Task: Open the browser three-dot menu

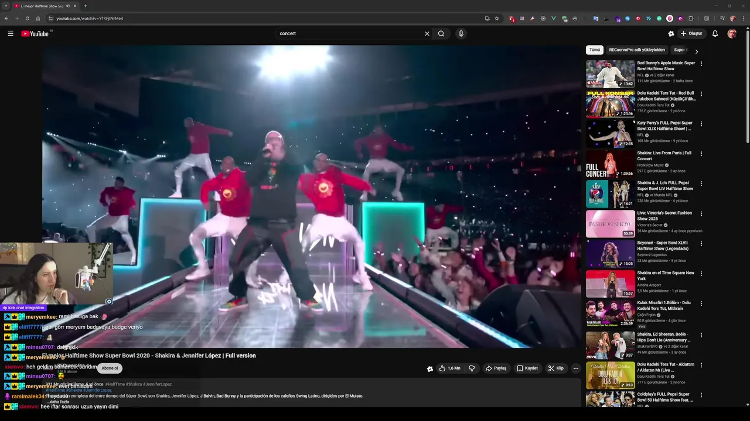Action: tap(743, 18)
